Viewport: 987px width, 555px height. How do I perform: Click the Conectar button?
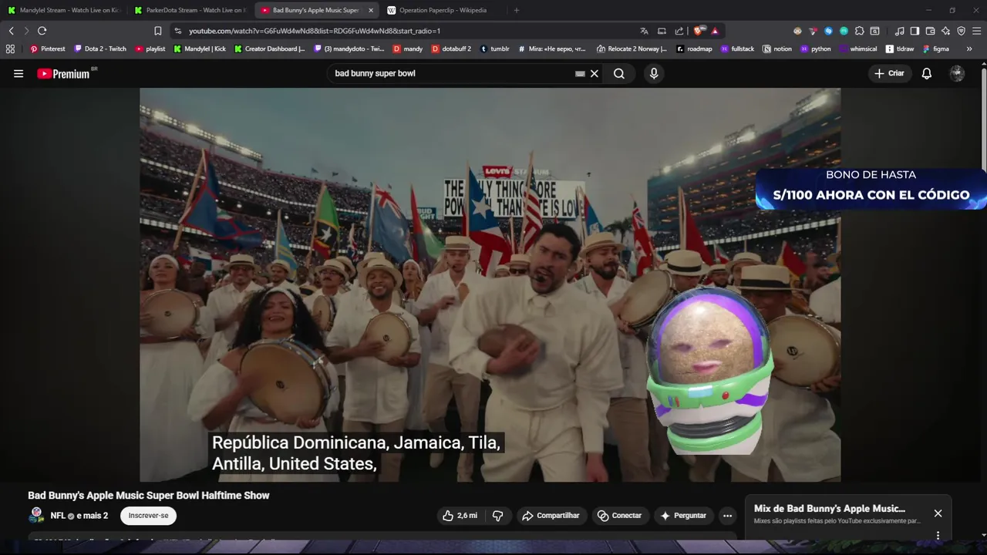coord(620,516)
